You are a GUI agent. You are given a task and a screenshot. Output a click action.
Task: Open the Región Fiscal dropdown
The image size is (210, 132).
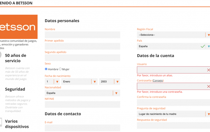pyautogui.click(x=173, y=35)
